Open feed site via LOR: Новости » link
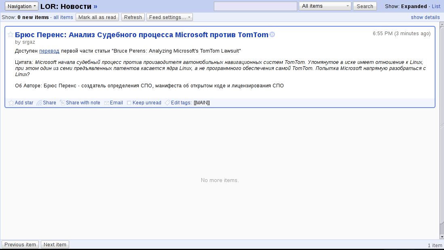444x250 pixels. tap(69, 6)
